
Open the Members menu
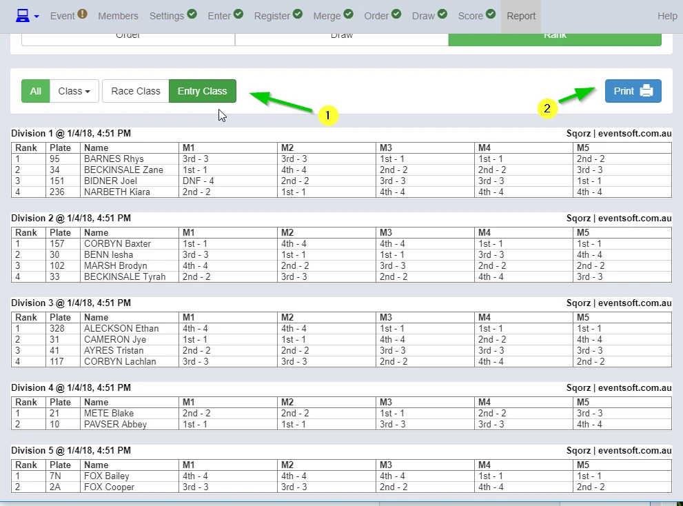pos(118,16)
